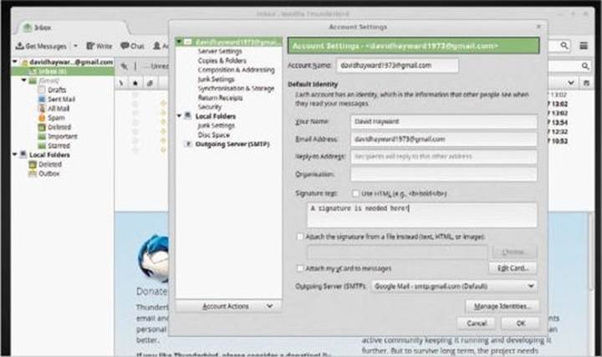Screen dimensions: 602x357
Task: Open the Chat toolbar button
Action: pos(132,46)
